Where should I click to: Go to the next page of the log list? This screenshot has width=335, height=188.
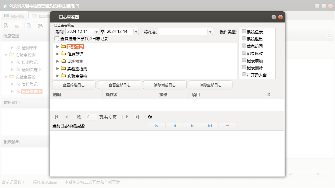127,117
